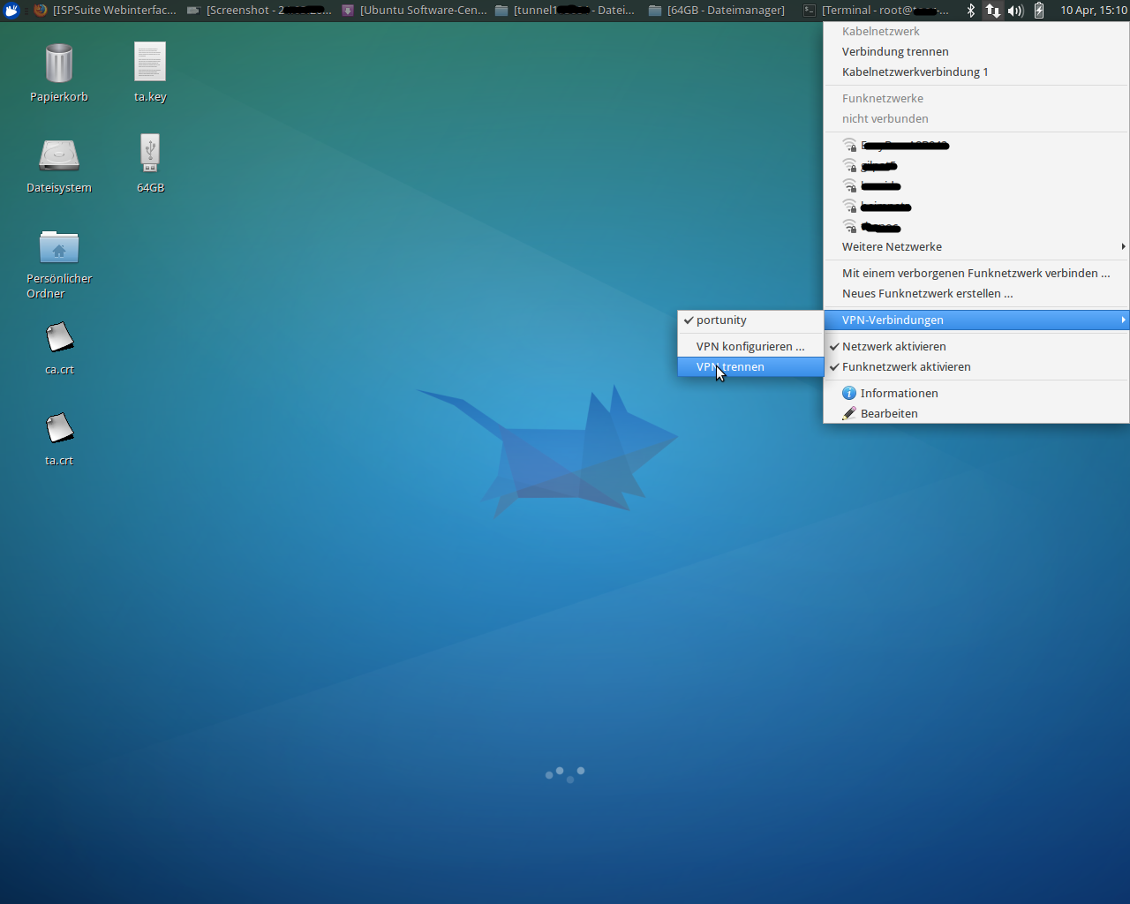Toggle the Netzwerk aktivieren checkbox
Image resolution: width=1130 pixels, height=904 pixels.
(893, 346)
